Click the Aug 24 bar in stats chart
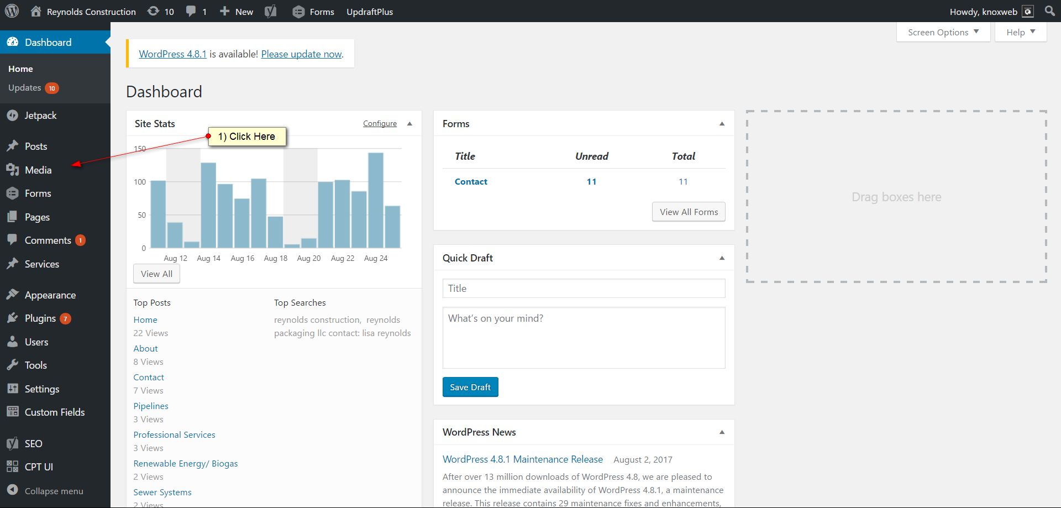 coord(376,200)
